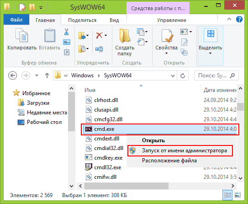
Task: Click the Cut scissors icon
Action: coord(67,32)
